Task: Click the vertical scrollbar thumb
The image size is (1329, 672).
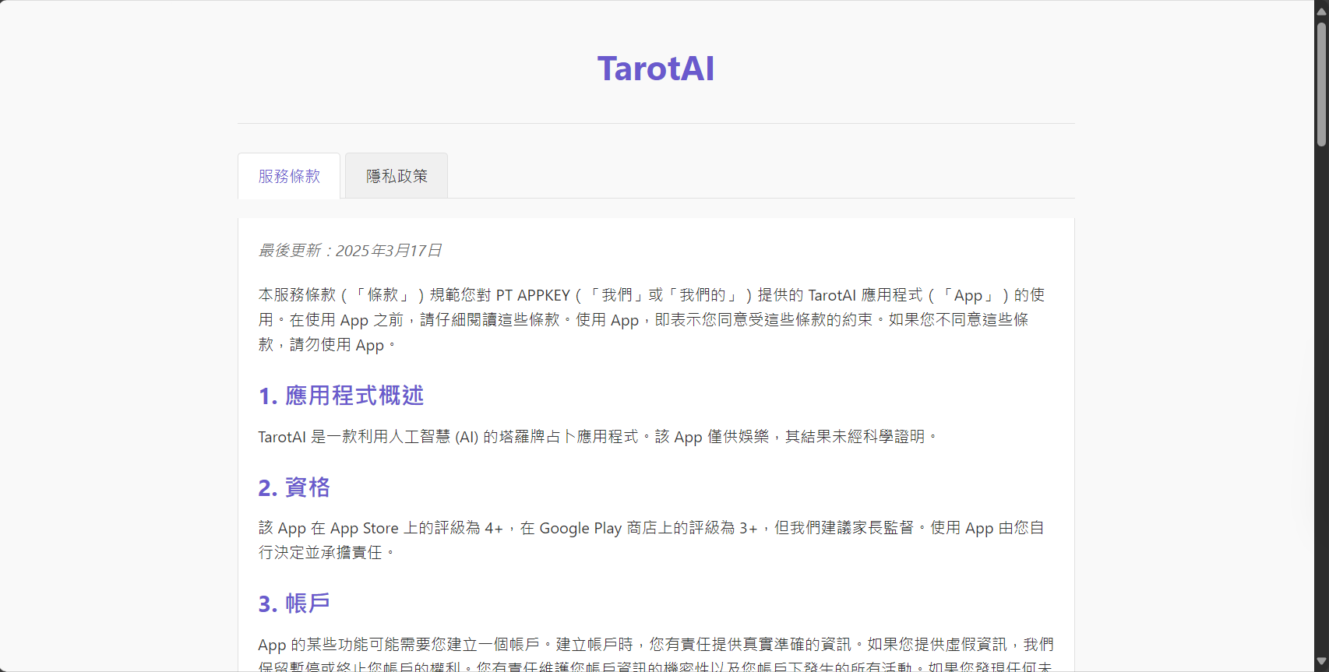Action: [x=1321, y=84]
